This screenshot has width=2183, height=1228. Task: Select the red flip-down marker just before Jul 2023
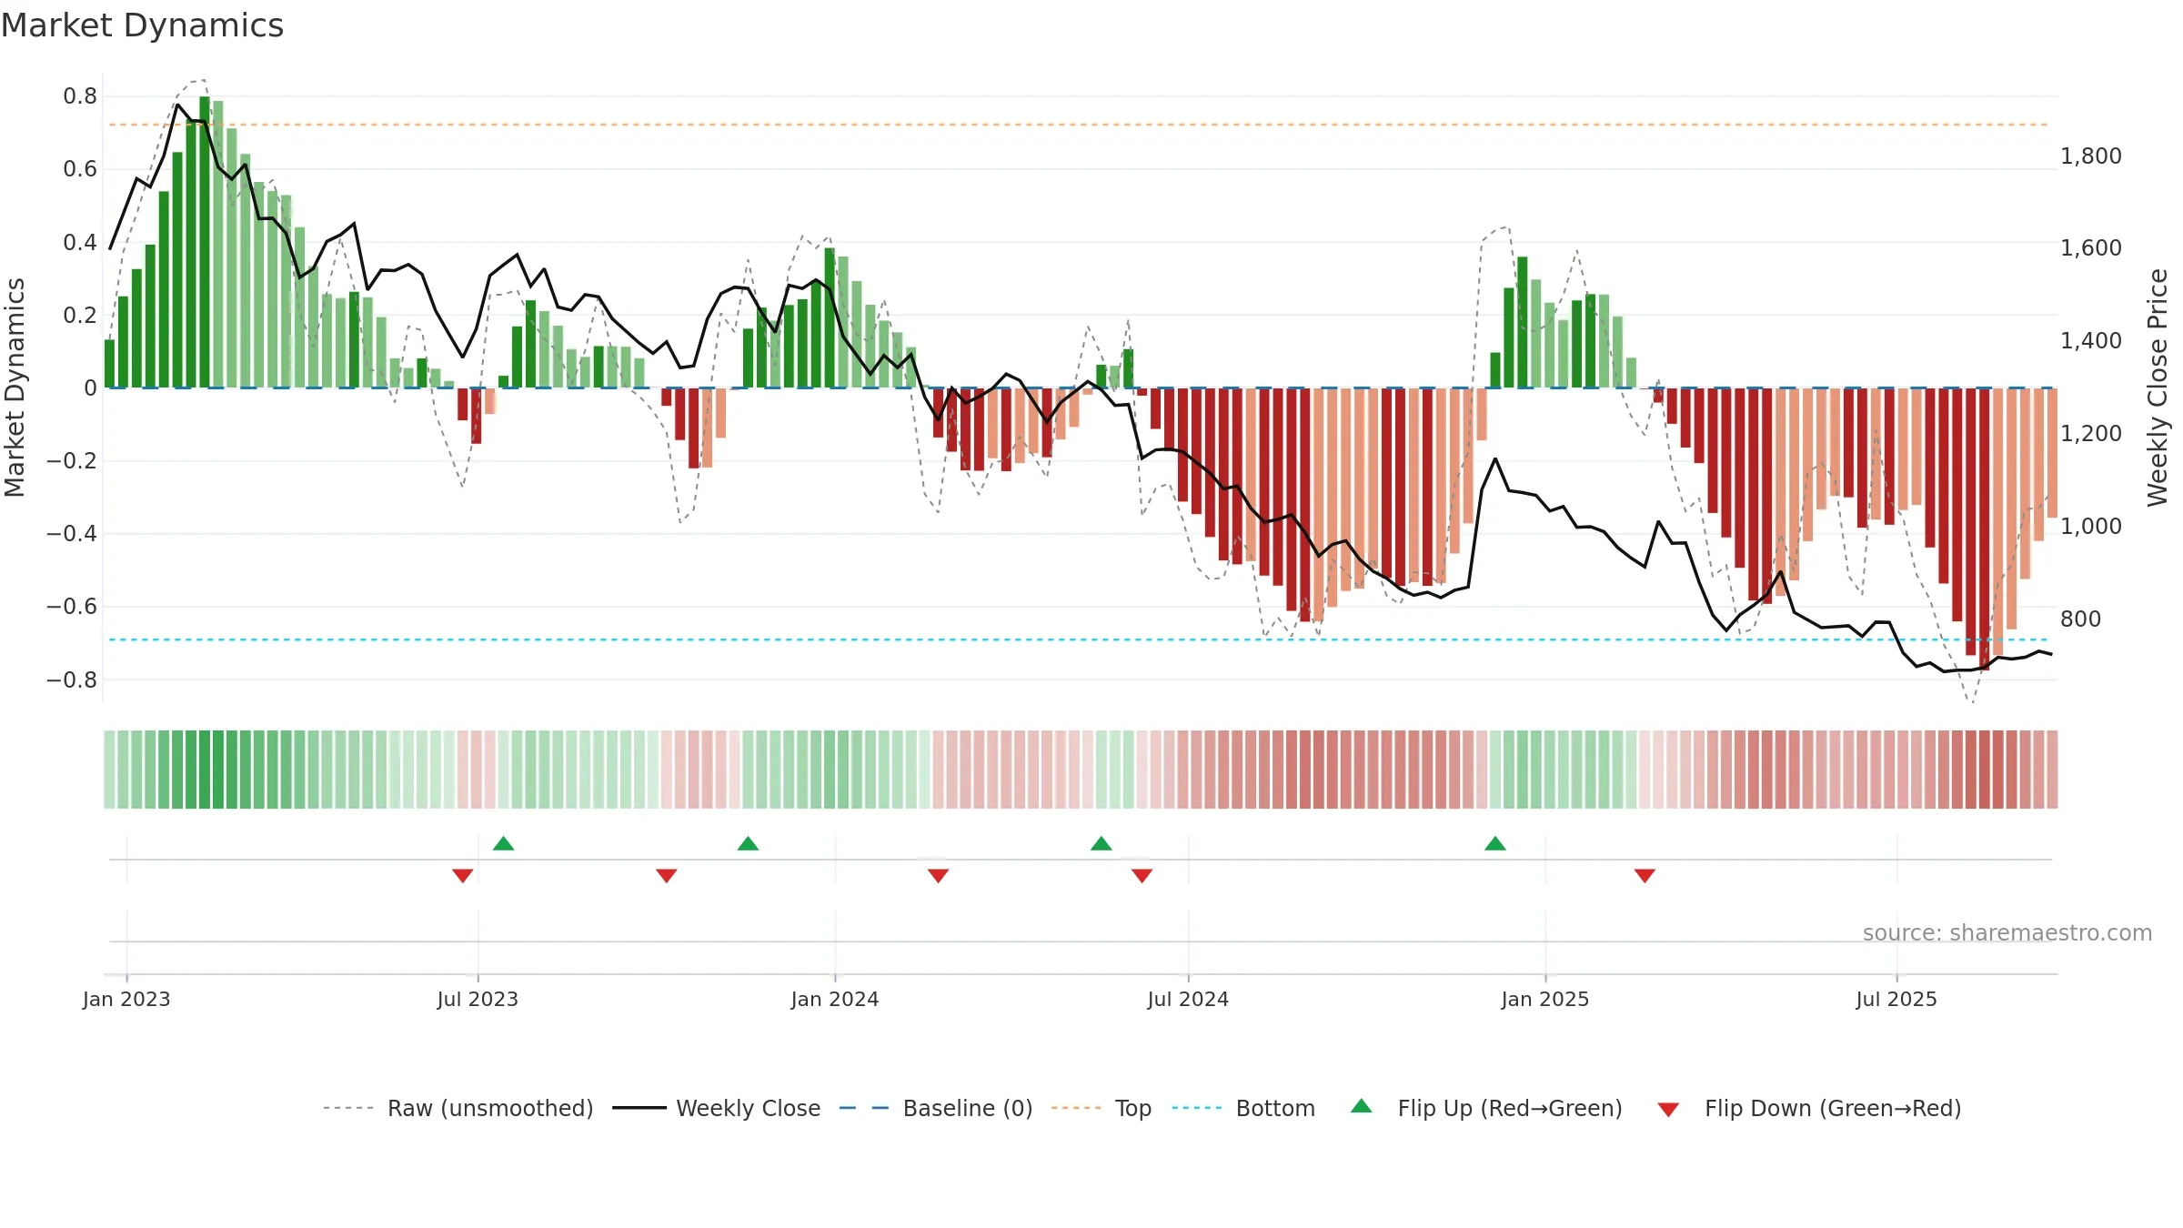pos(463,875)
